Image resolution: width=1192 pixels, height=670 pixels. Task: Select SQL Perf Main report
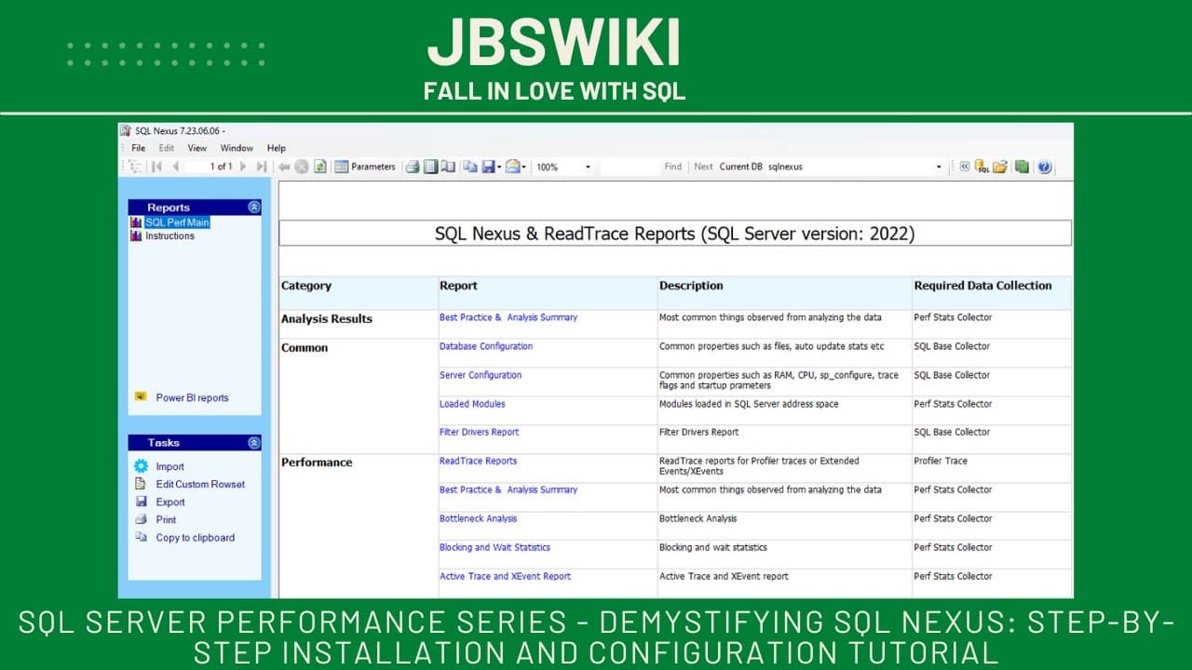click(177, 222)
